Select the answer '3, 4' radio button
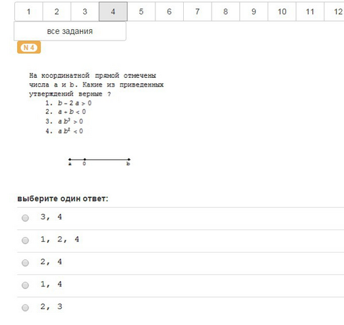The height and width of the screenshot is (325, 344). 25,218
